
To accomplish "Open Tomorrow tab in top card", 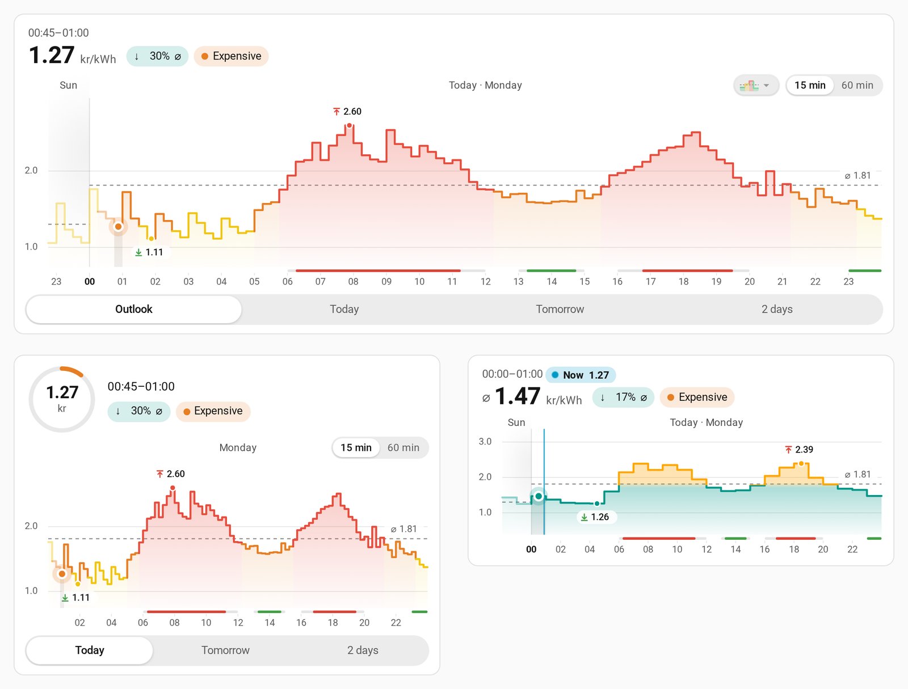I will coord(560,309).
